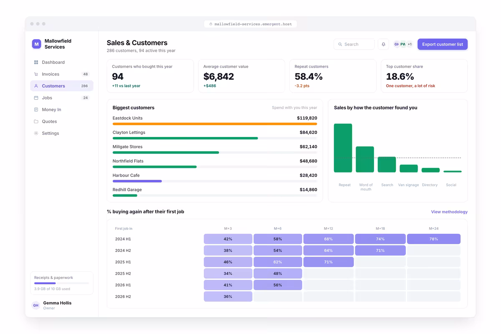Click the Gemma Hollis name

(57, 303)
